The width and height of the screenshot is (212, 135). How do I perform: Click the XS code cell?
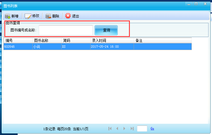point(76,47)
